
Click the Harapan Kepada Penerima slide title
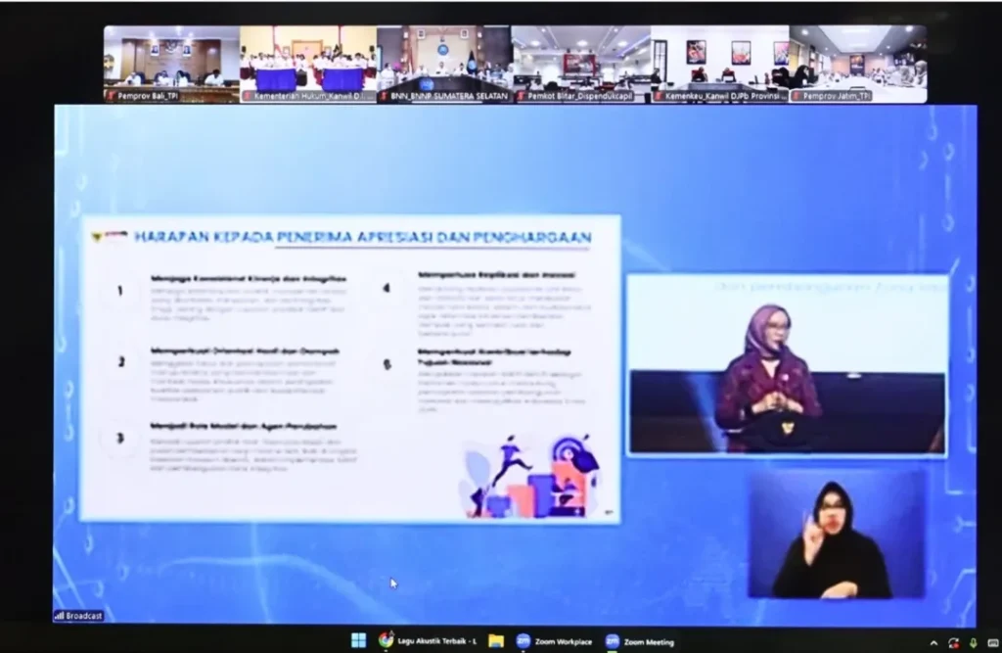(362, 237)
